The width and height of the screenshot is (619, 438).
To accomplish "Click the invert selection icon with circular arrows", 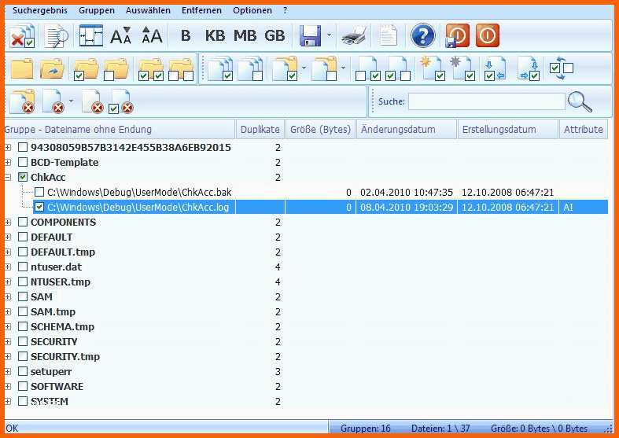I will [561, 68].
